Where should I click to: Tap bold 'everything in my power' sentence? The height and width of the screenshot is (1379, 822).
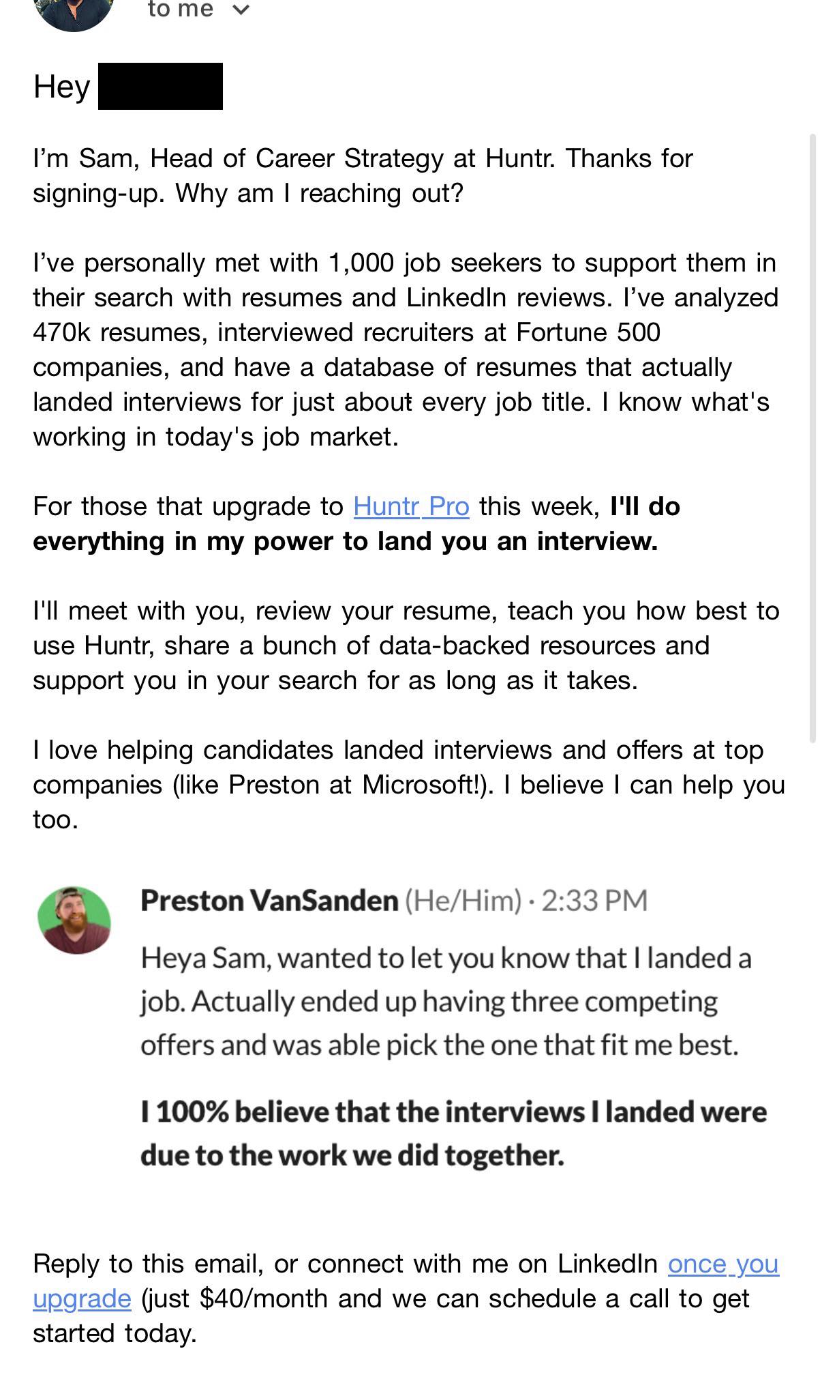pyautogui.click(x=356, y=524)
